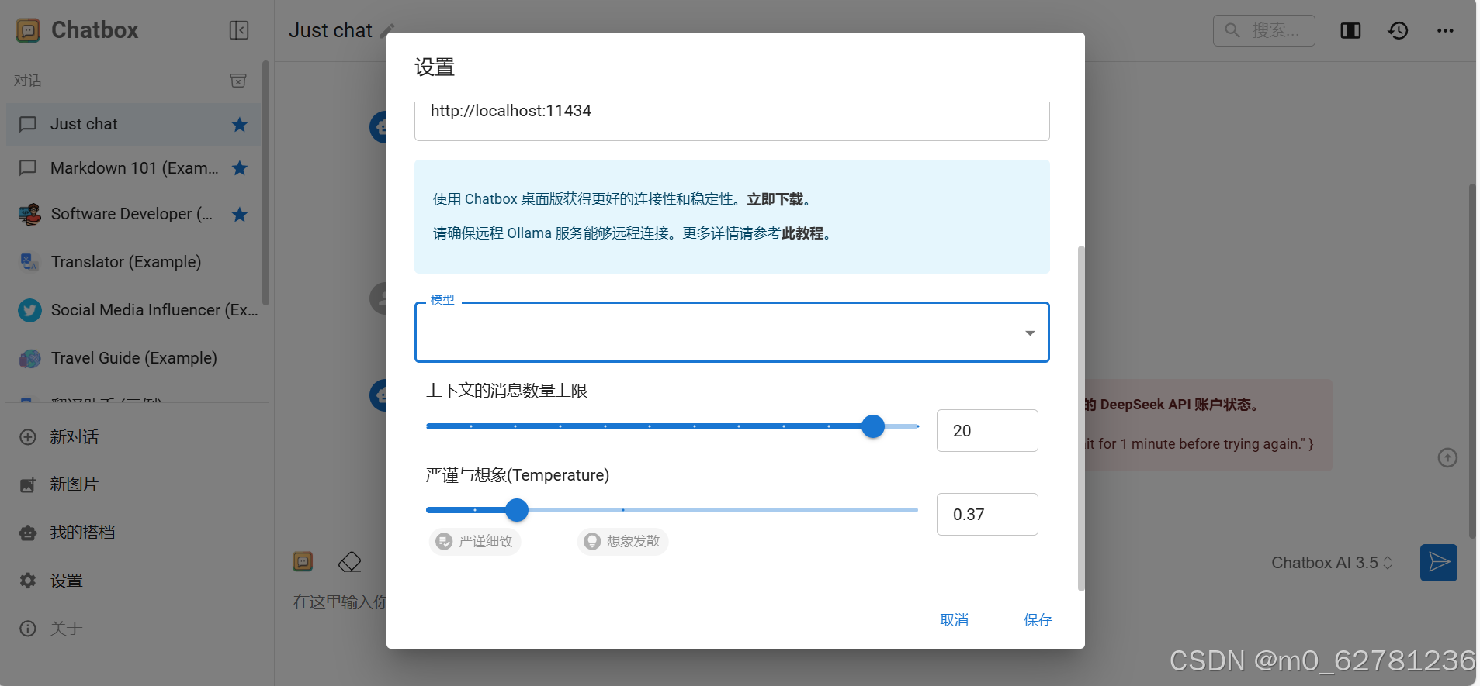Open the three-dots more menu
This screenshot has height=686, width=1480.
point(1445,30)
